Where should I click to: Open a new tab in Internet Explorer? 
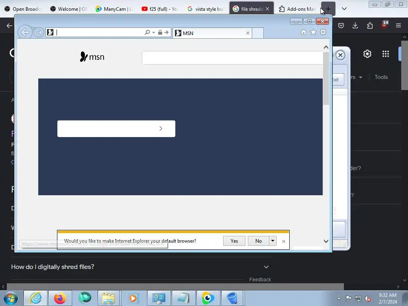tap(258, 33)
